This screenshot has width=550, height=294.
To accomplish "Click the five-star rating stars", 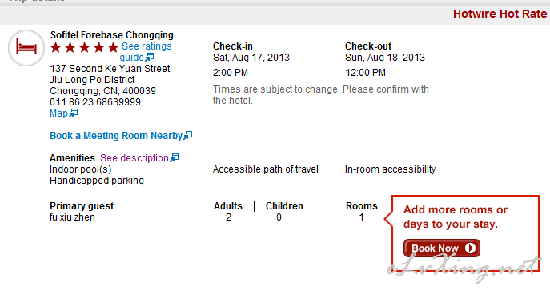I will coord(85,47).
